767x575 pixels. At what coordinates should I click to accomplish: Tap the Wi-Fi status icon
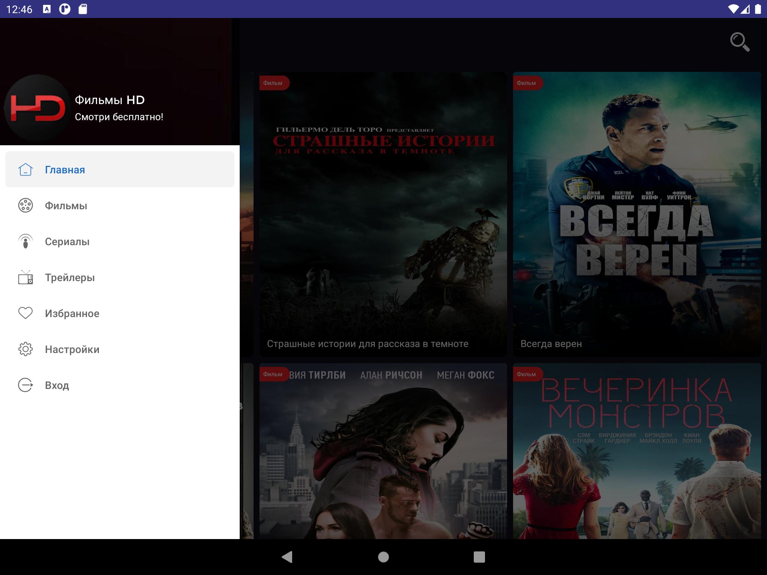pos(734,9)
